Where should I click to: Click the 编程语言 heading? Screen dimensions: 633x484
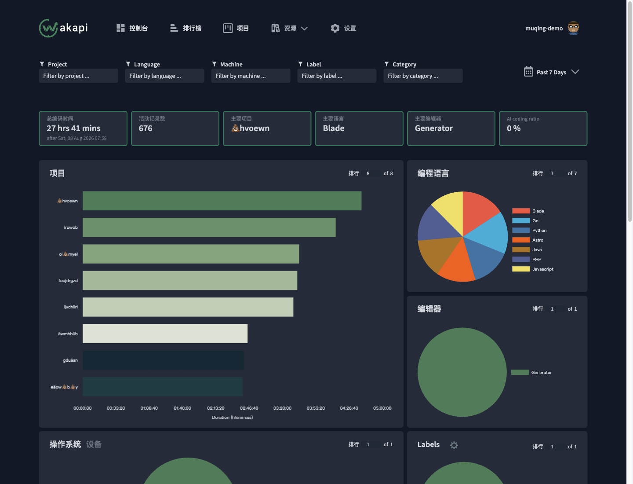[x=433, y=173]
